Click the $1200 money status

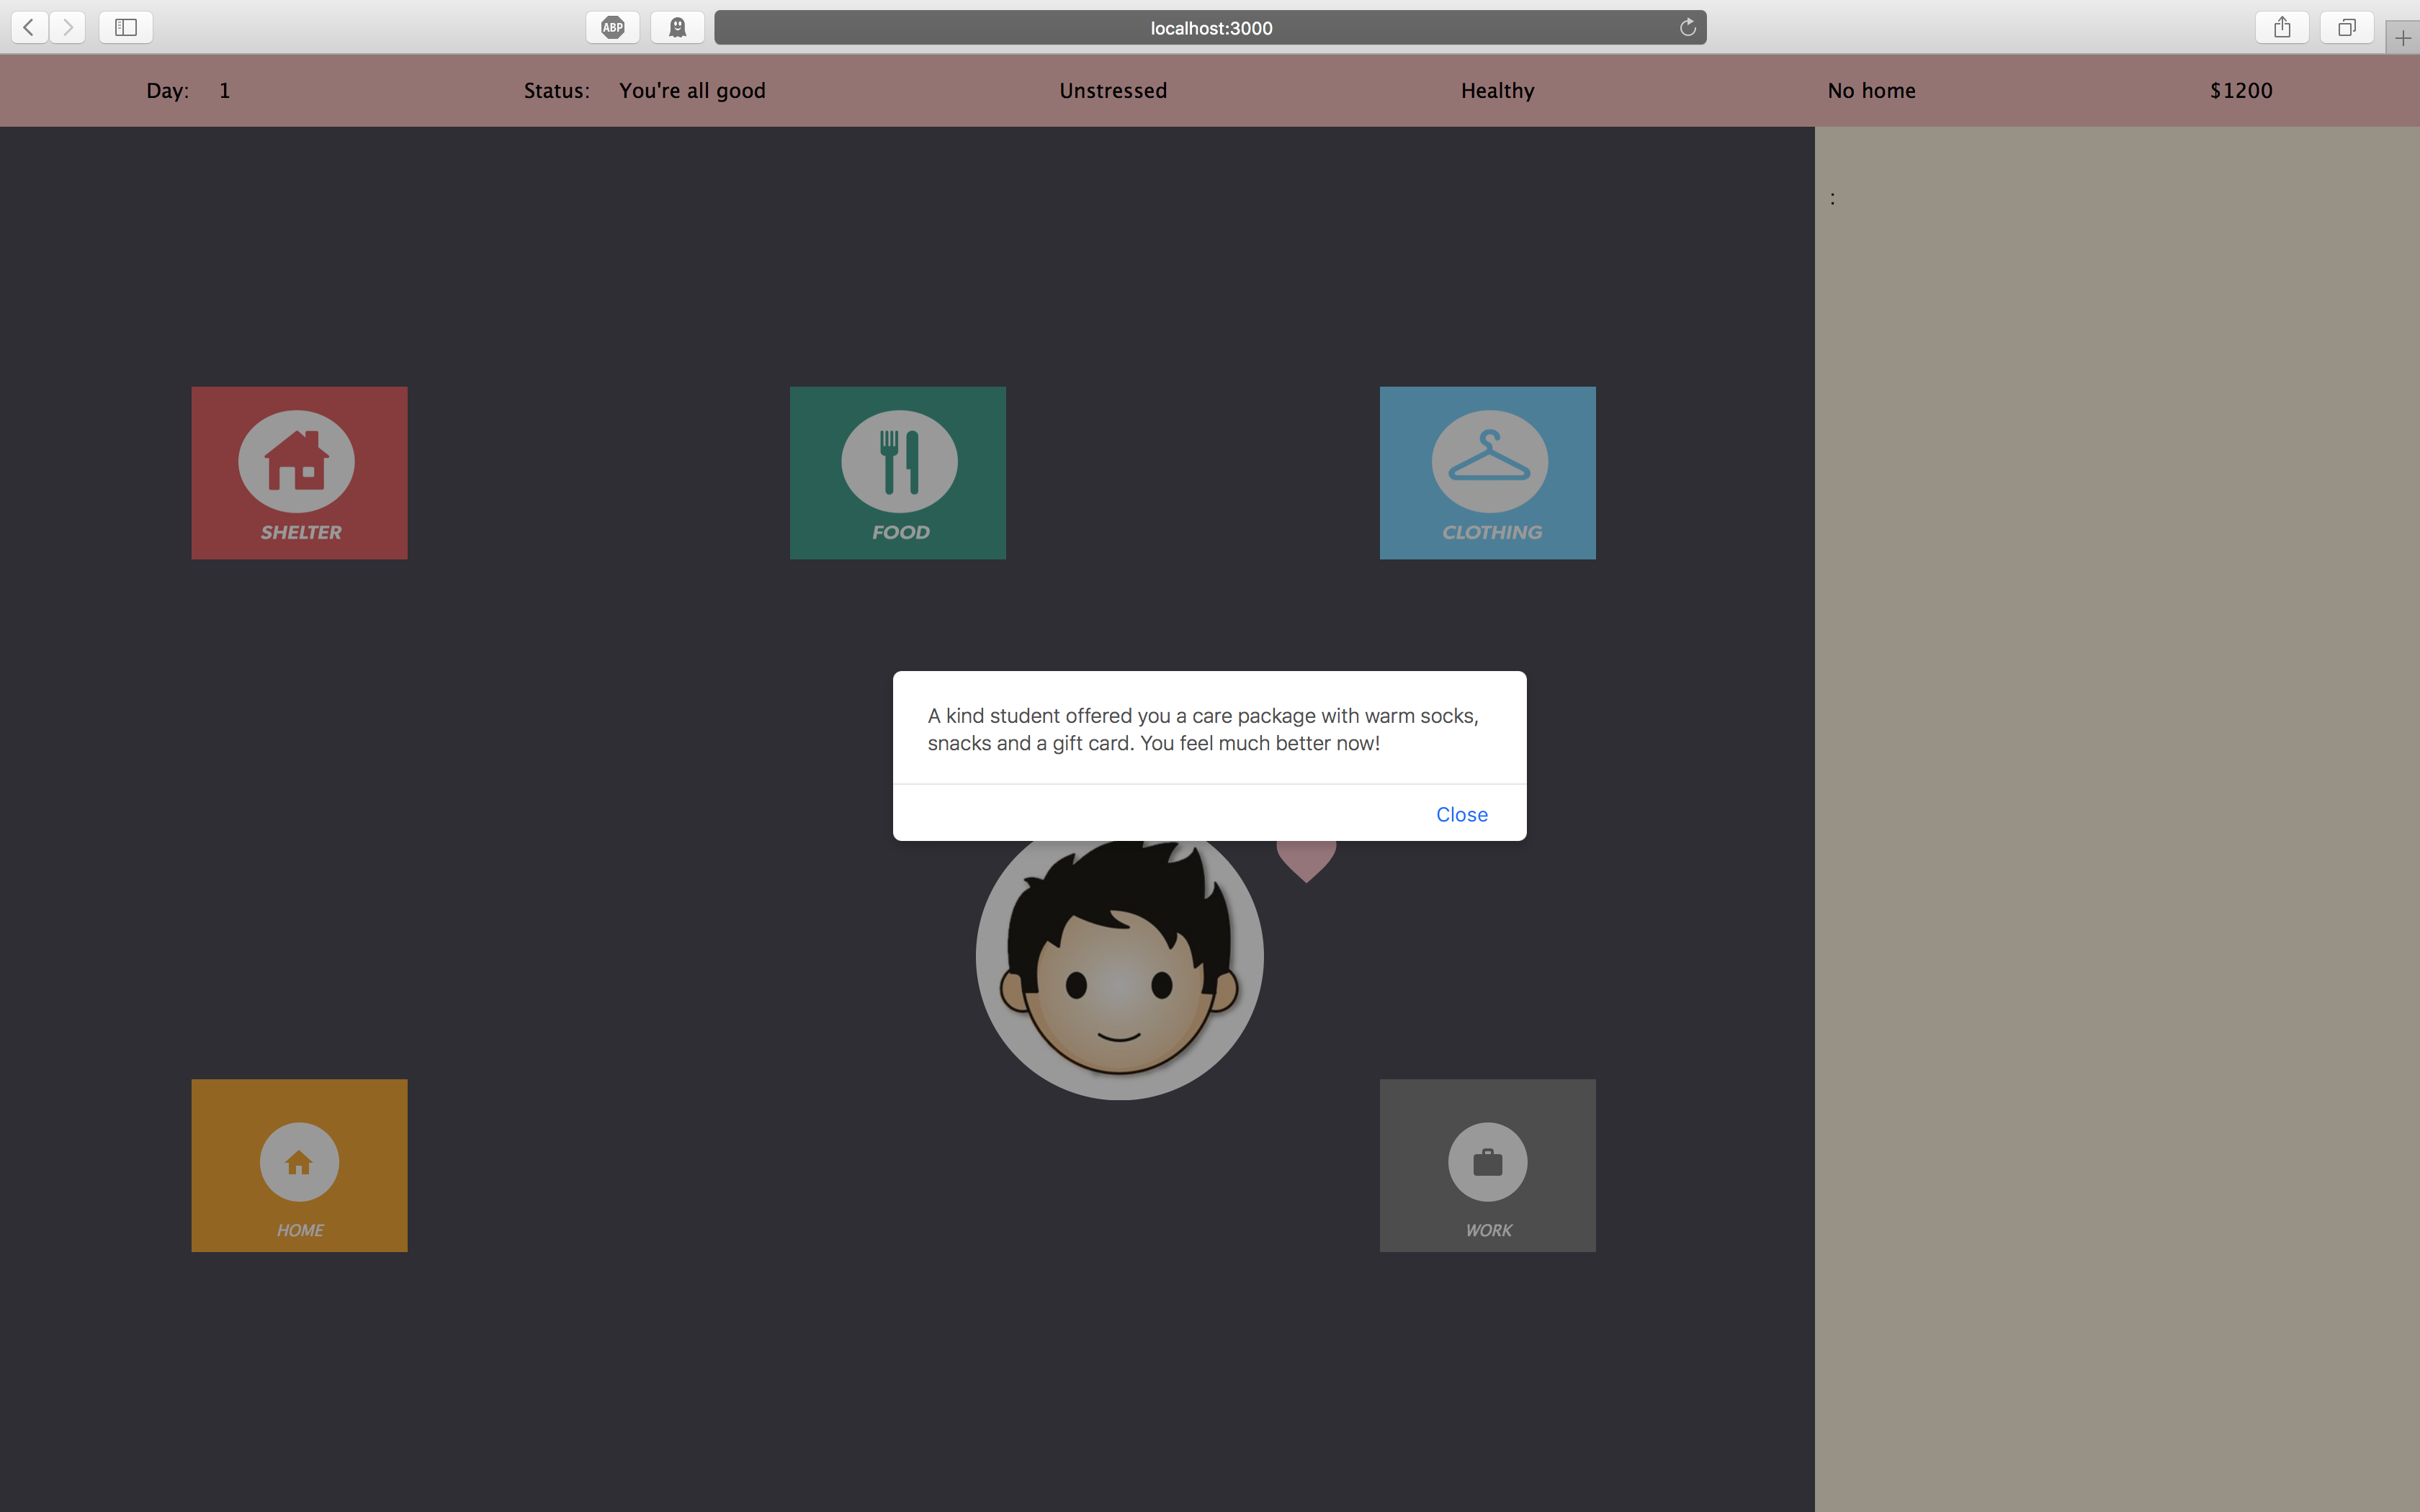coord(2240,90)
